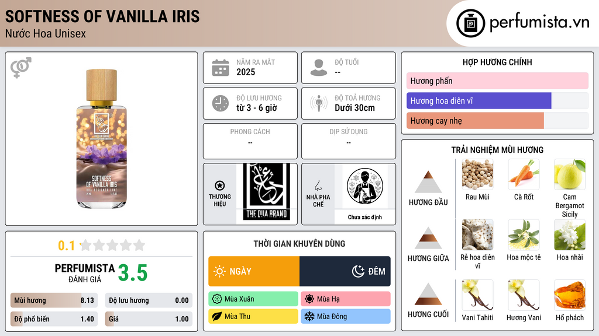
Task: Click the Dịp sử dụng card
Action: click(349, 141)
